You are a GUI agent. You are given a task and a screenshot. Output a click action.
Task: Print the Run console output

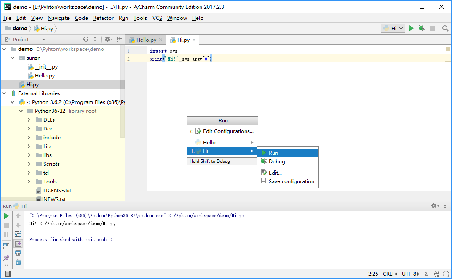[x=18, y=253]
